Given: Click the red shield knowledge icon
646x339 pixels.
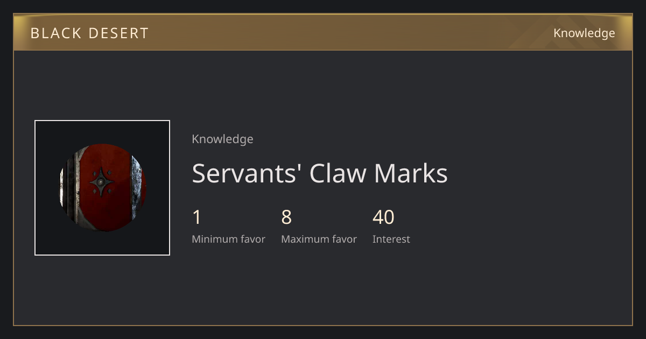Looking at the screenshot, I should point(102,188).
